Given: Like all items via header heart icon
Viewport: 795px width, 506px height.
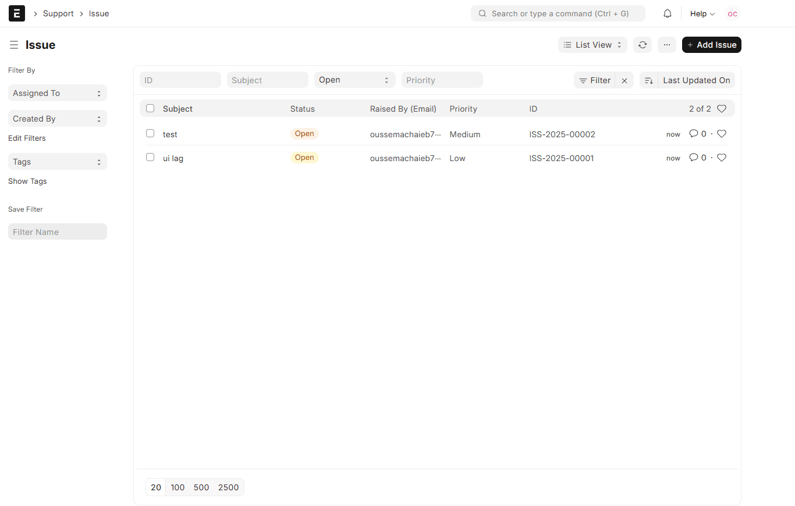Looking at the screenshot, I should (x=722, y=109).
